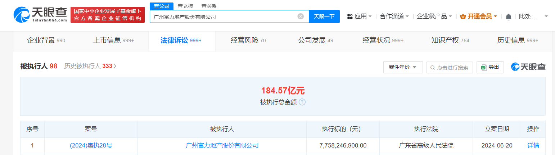Open case link (2024)粤执28号
This screenshot has width=555, height=155.
91,145
